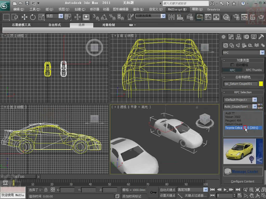Open the Schematic View icon
This screenshot has height=199, width=266.
pos(216,17)
